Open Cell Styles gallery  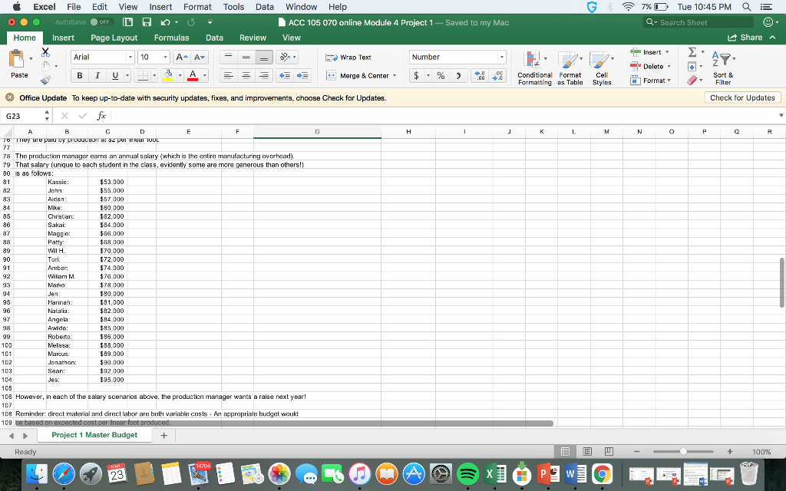(x=602, y=68)
